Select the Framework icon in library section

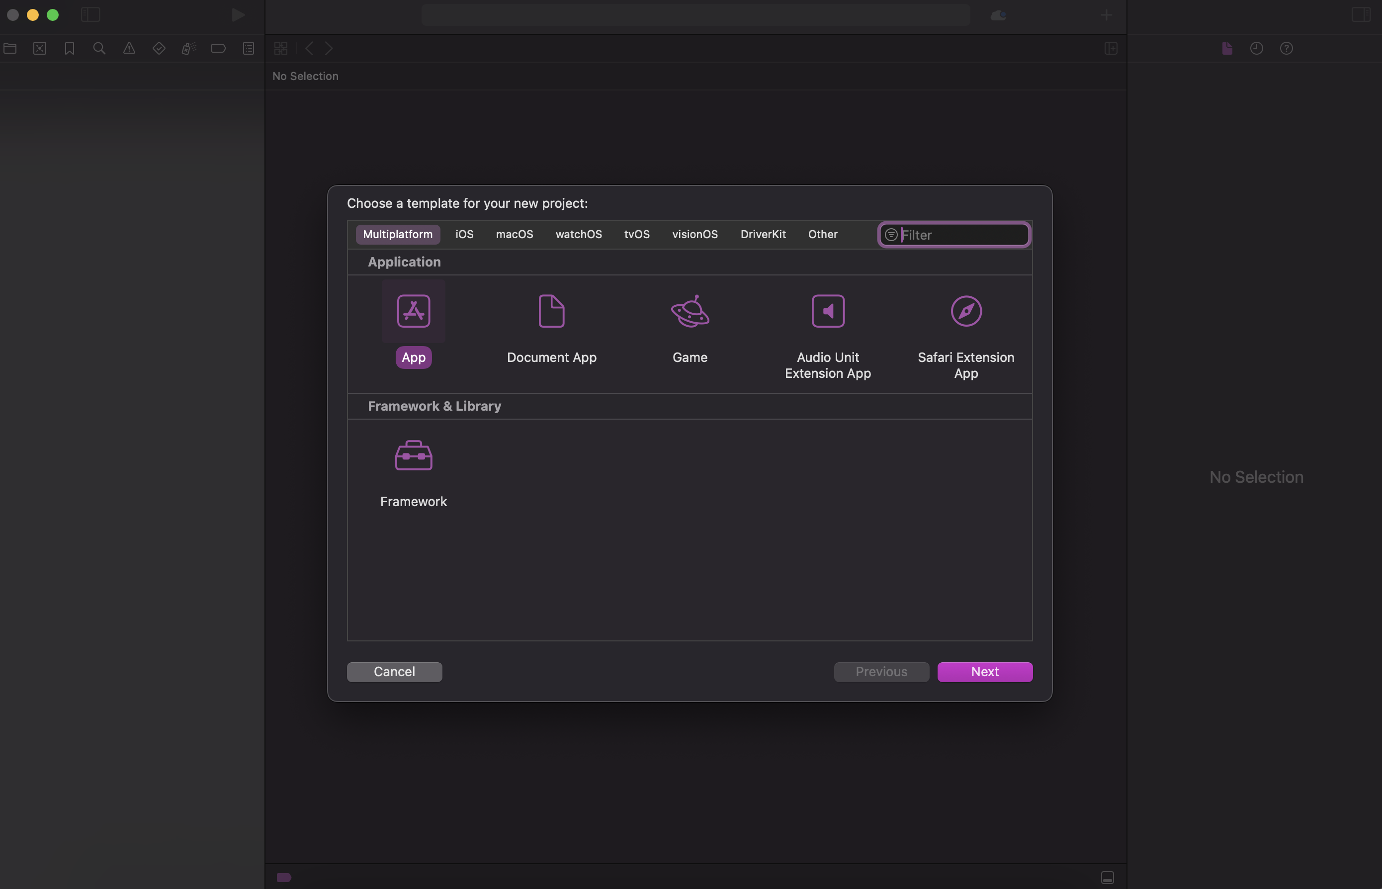click(413, 454)
